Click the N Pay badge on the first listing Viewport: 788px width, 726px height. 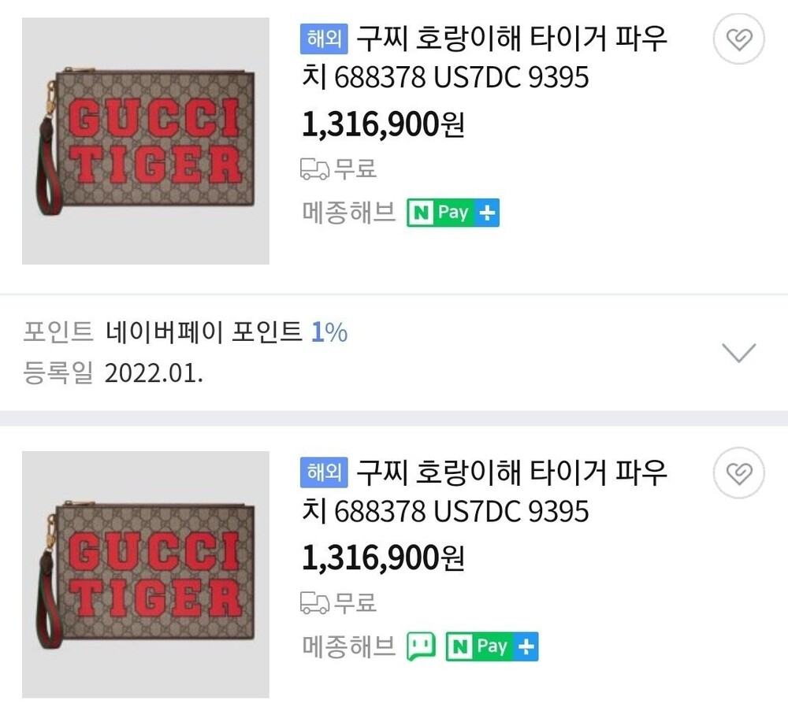click(x=441, y=213)
